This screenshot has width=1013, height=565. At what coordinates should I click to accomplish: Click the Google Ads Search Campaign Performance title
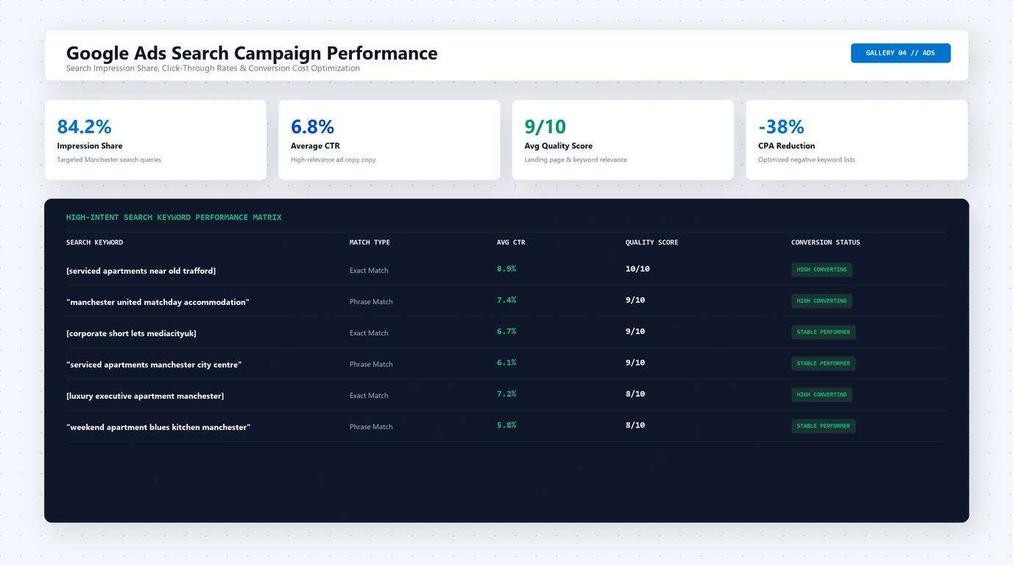pos(252,53)
